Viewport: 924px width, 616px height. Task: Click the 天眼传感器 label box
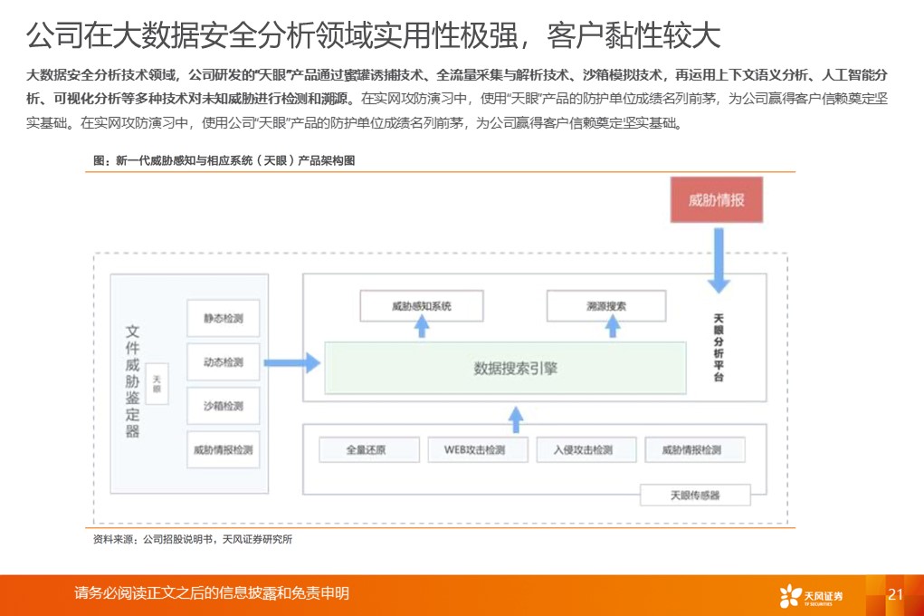click(x=695, y=495)
